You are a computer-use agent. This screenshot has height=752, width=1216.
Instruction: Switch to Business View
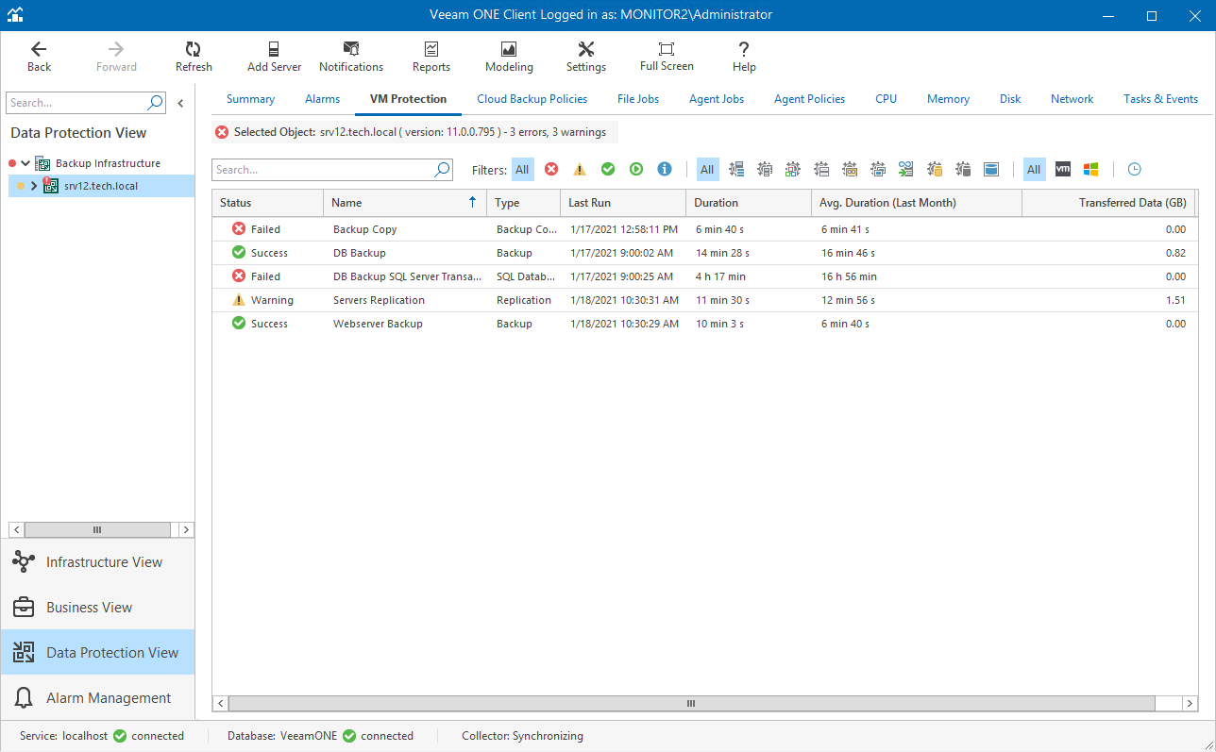98,608
